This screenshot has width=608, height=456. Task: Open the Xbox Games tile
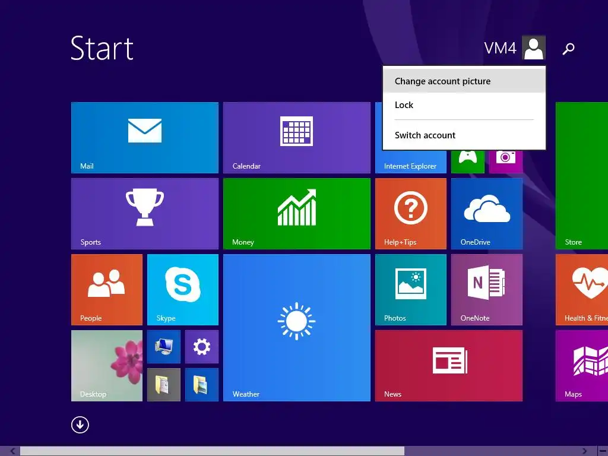coord(468,161)
